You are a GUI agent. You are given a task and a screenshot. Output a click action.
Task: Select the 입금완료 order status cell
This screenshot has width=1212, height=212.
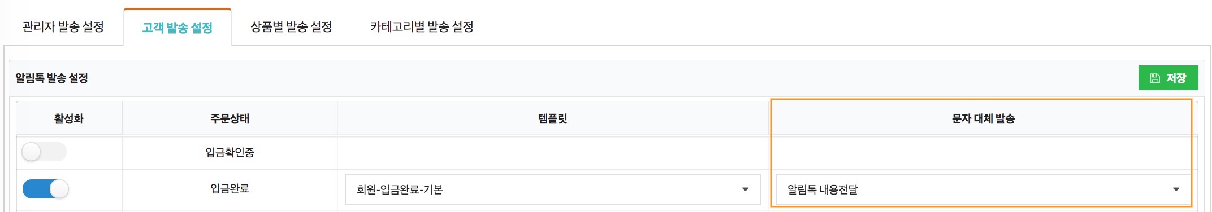click(x=230, y=189)
